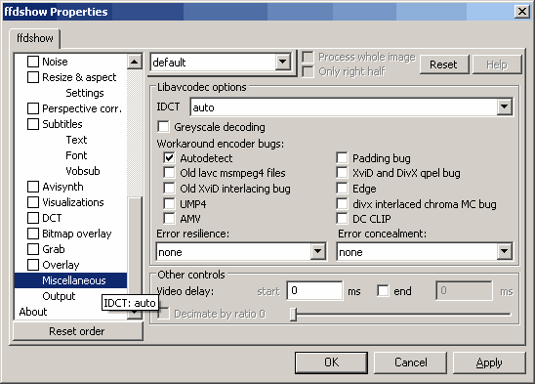Check divx interlaced chroma MC bug
The height and width of the screenshot is (384, 535).
click(x=342, y=204)
